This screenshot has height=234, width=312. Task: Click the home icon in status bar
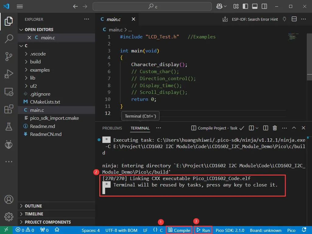(57, 230)
